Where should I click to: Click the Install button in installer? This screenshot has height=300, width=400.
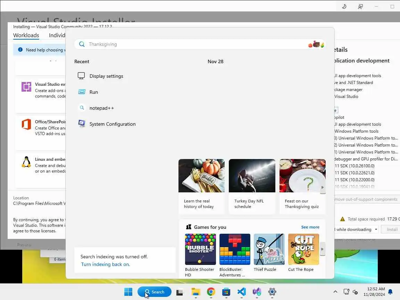391,230
